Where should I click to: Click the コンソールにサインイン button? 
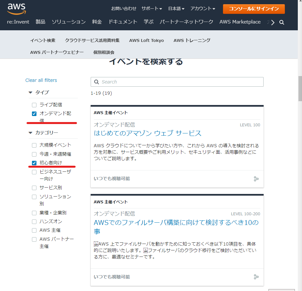254,9
